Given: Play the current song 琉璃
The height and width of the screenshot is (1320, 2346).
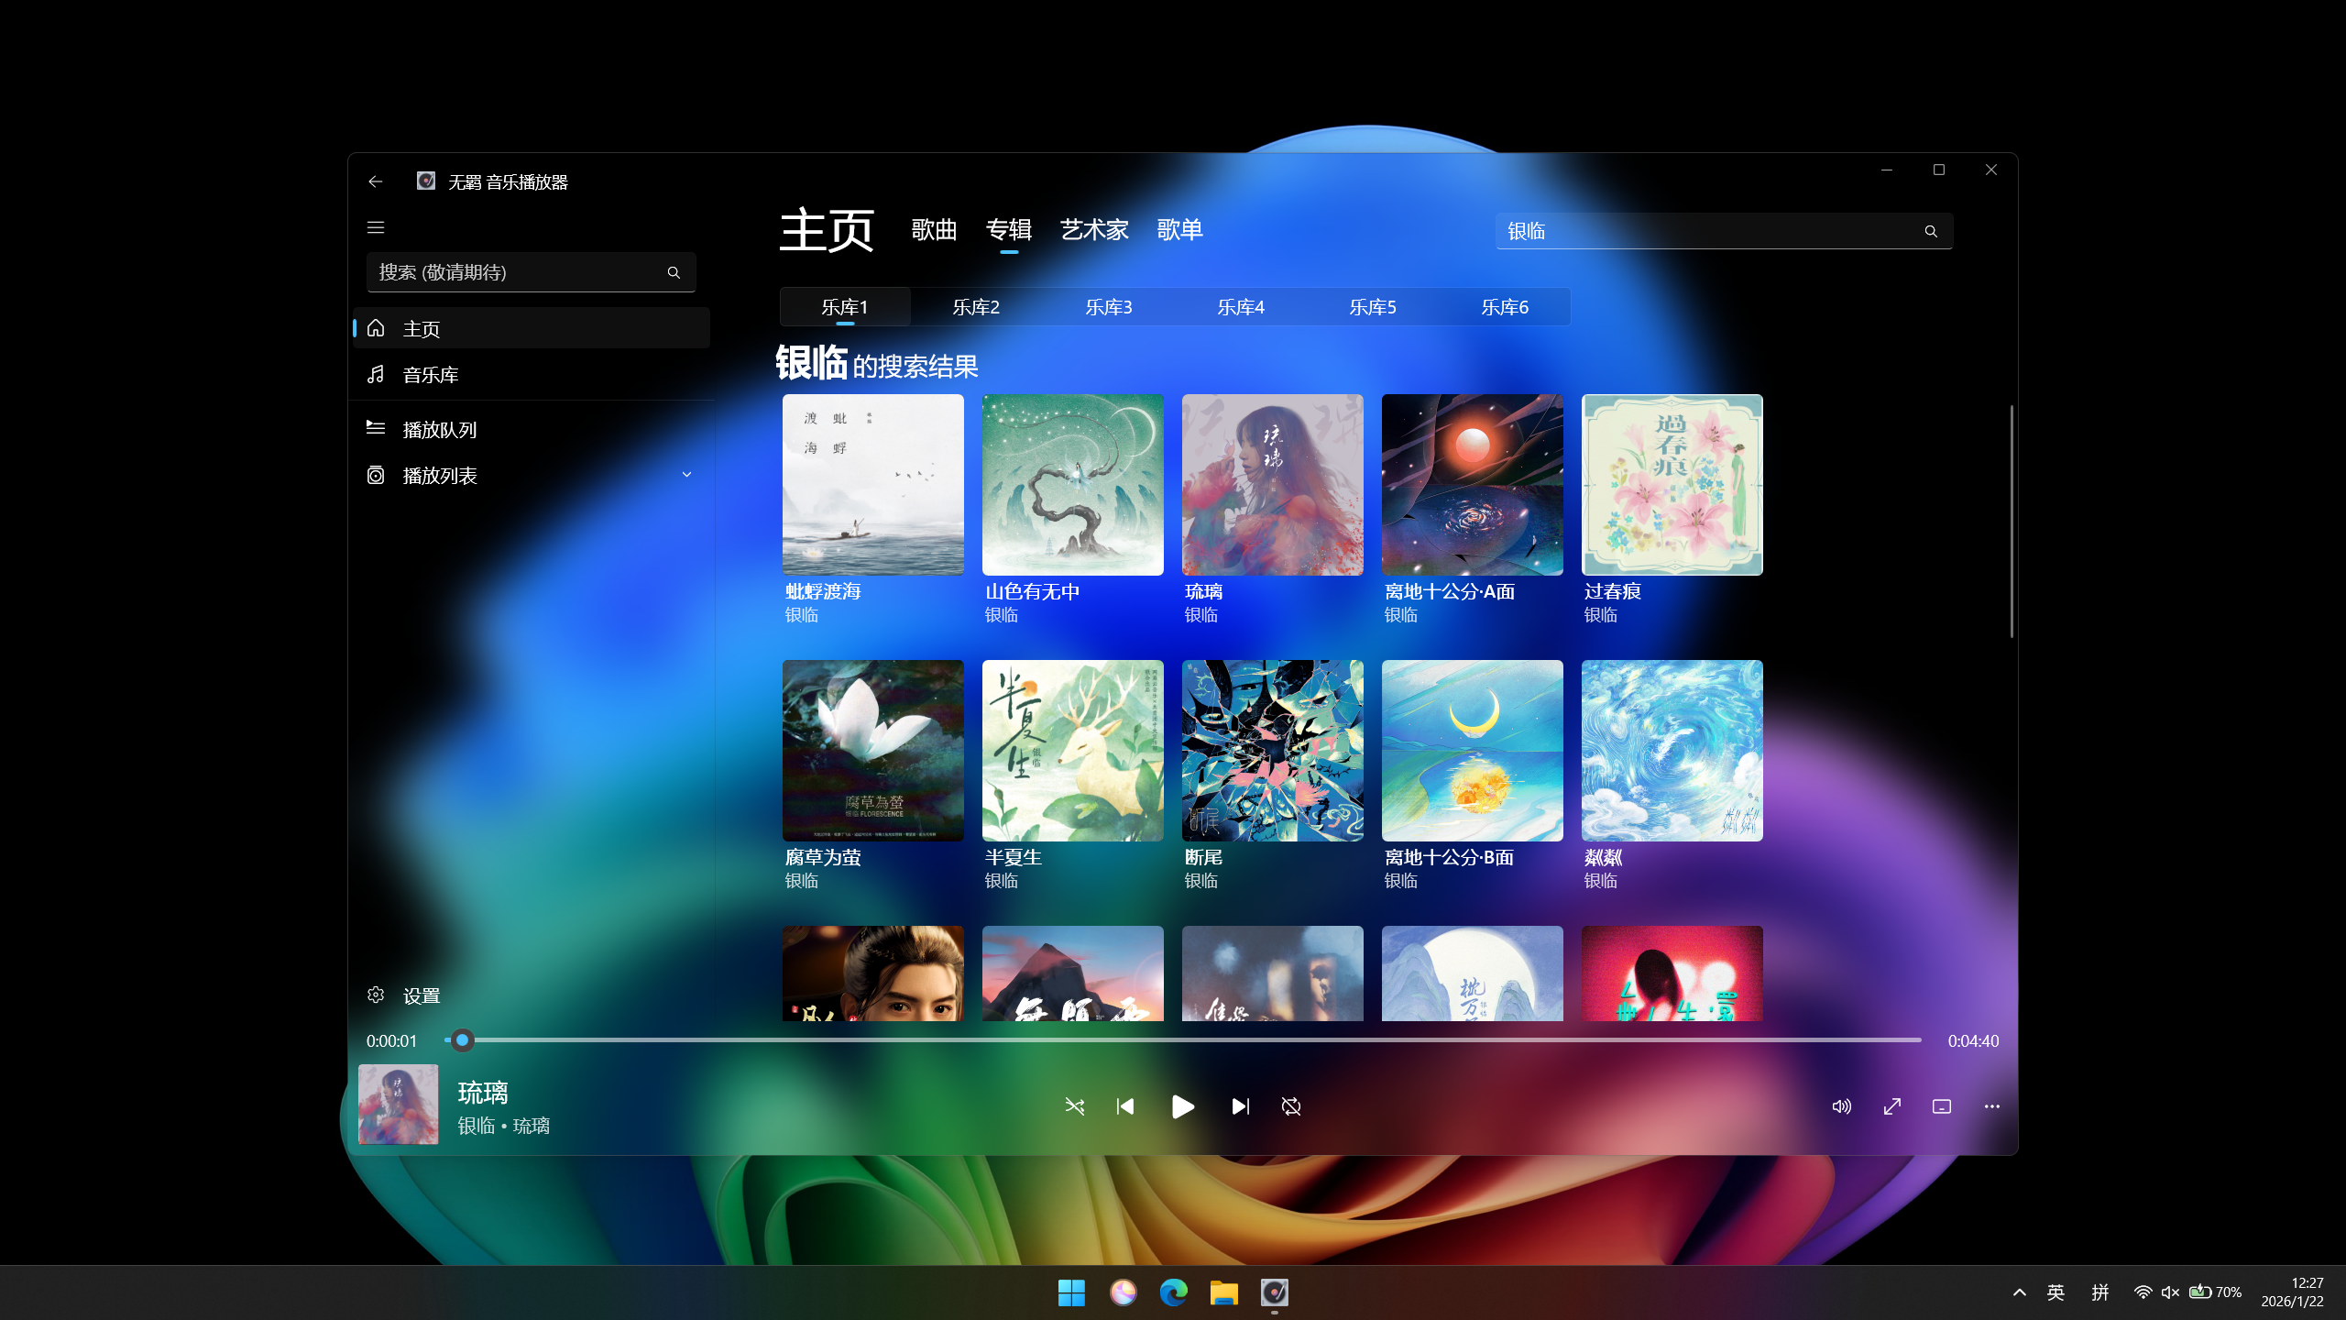Looking at the screenshot, I should tap(1182, 1106).
